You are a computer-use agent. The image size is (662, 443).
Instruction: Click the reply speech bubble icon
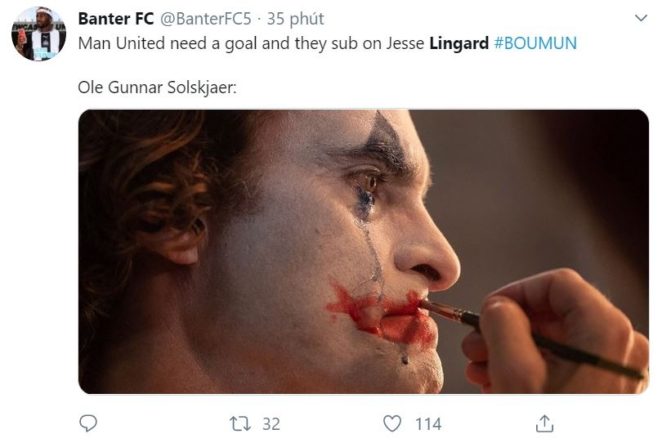[x=87, y=423]
